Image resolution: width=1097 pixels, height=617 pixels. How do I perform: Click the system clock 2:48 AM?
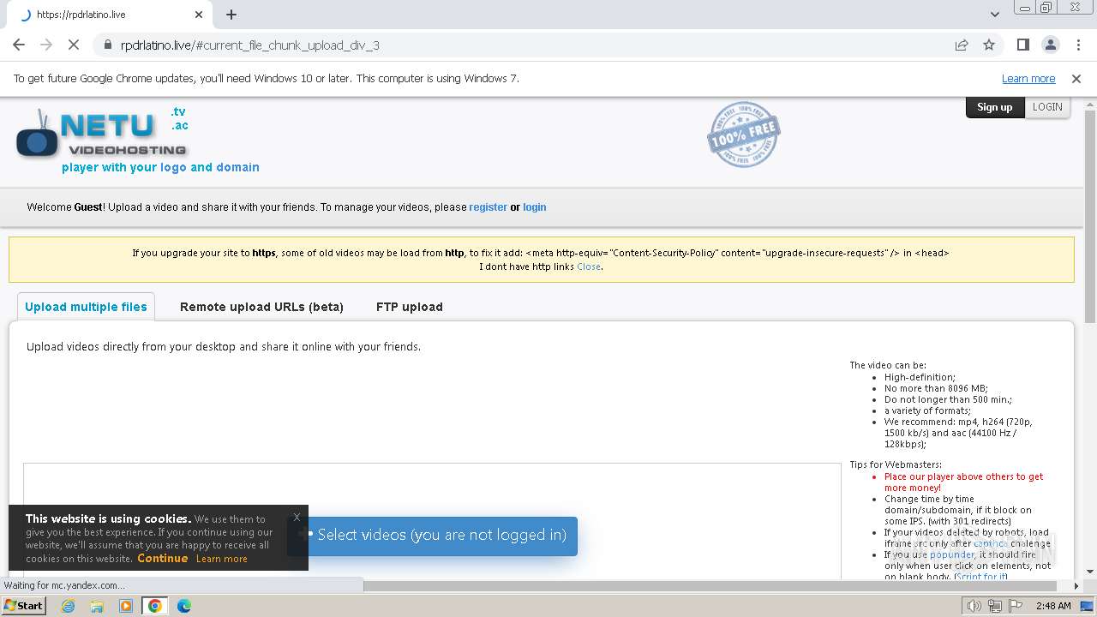click(1053, 606)
